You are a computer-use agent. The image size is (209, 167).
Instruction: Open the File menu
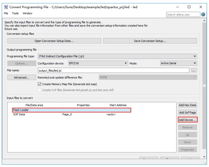tap(6, 13)
